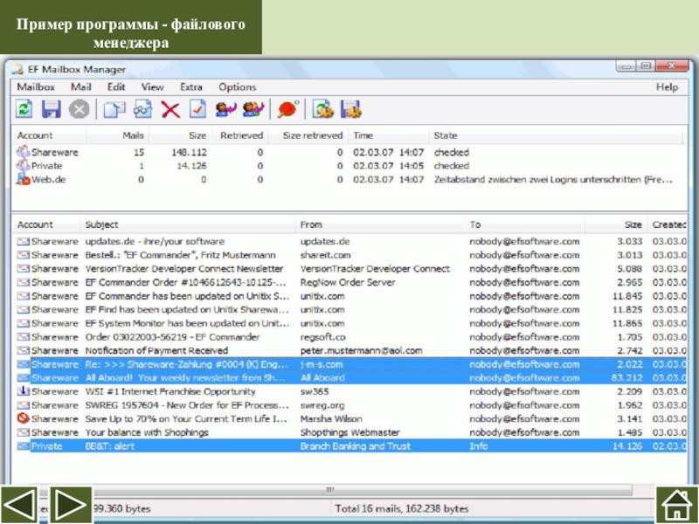The image size is (699, 524).
Task: Open the Edit menu
Action: 116,86
